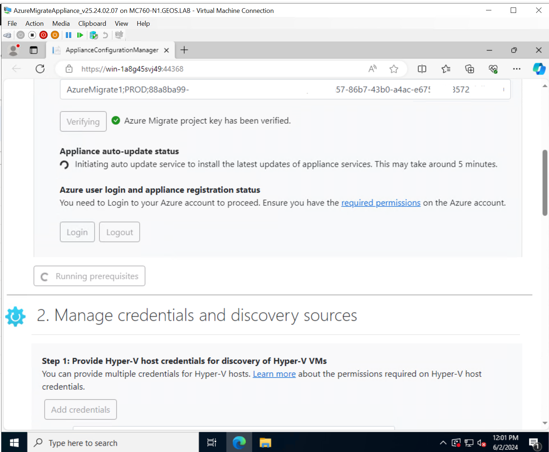The height and width of the screenshot is (452, 549).
Task: Start Read aloud for the page
Action: (x=372, y=69)
